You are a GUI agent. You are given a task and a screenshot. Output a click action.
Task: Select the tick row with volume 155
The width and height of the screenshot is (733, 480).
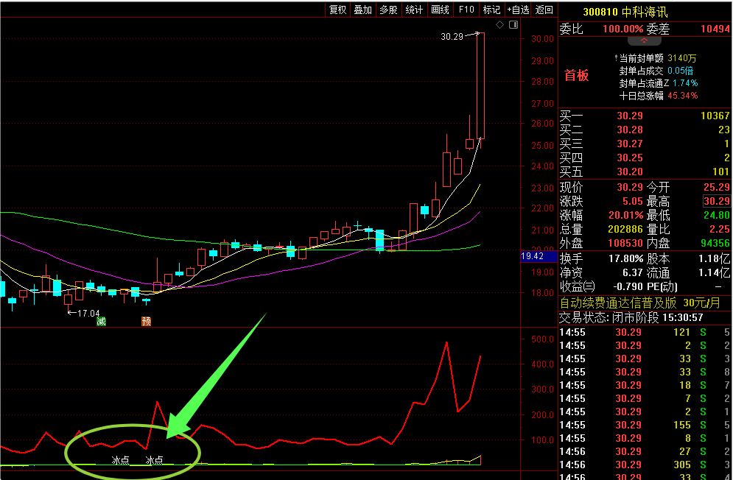[x=645, y=425]
